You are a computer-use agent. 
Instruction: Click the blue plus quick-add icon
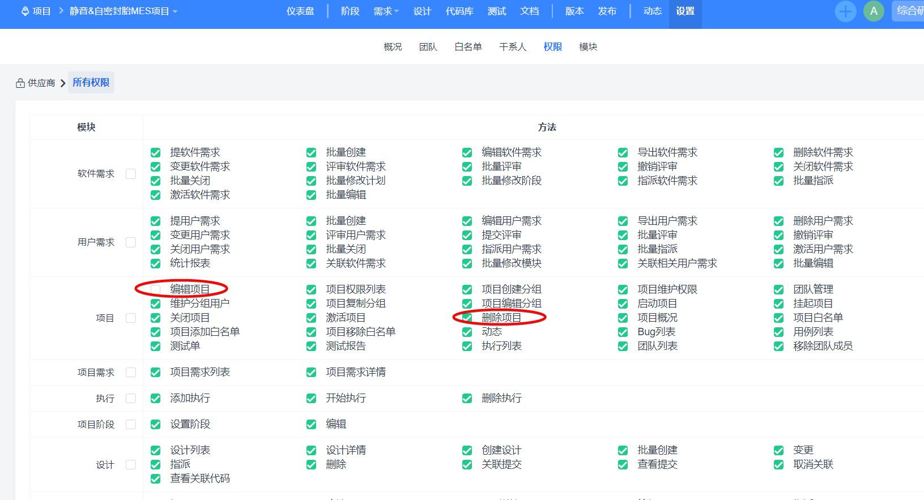pos(845,11)
